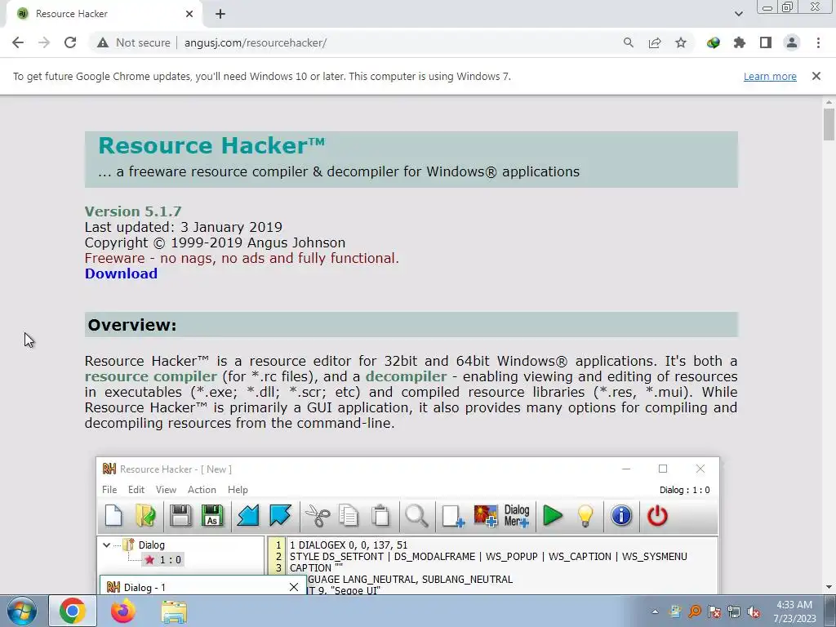Click the page vertical scrollbar thumb
Image resolution: width=836 pixels, height=627 pixels.
coord(829,124)
